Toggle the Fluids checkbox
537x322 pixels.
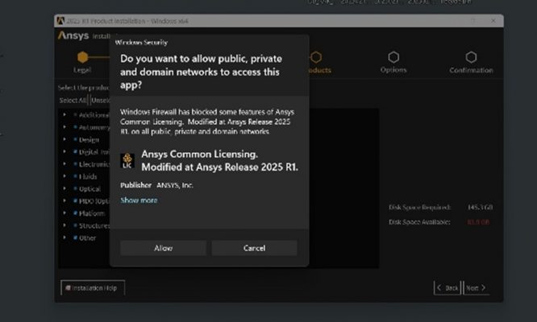coord(75,176)
